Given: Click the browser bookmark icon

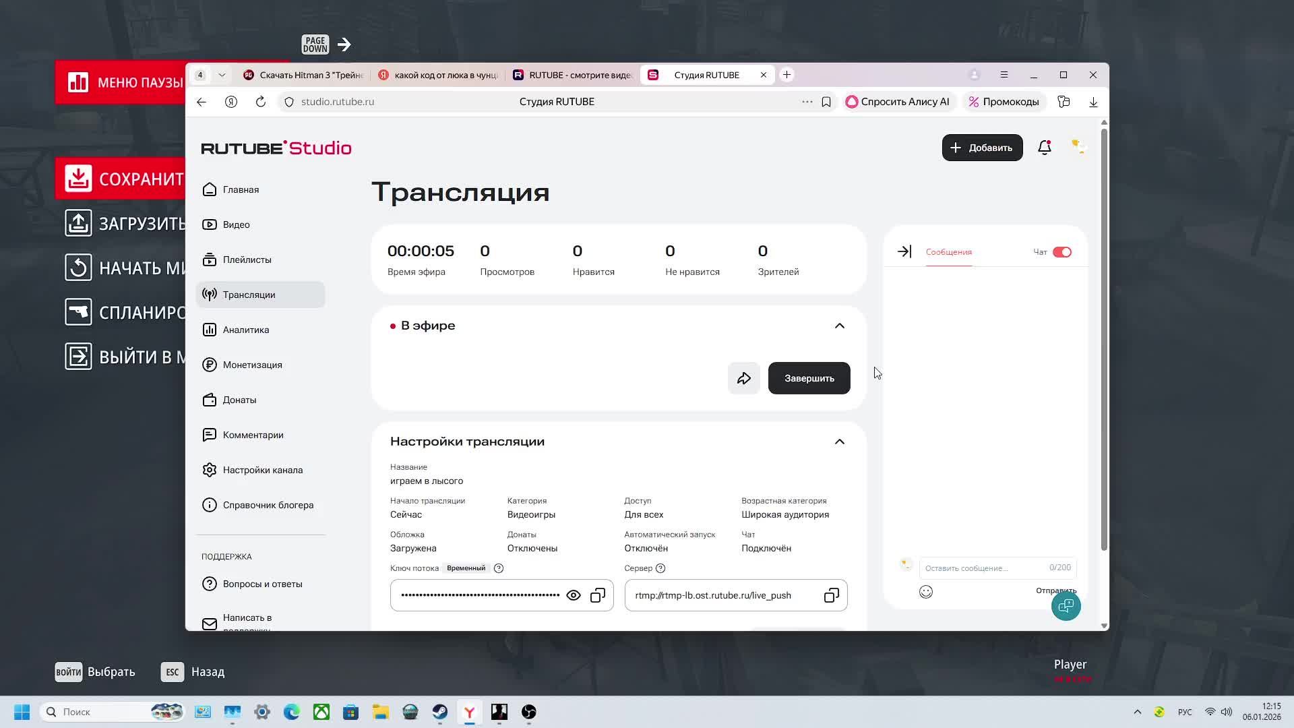Looking at the screenshot, I should click(x=826, y=102).
